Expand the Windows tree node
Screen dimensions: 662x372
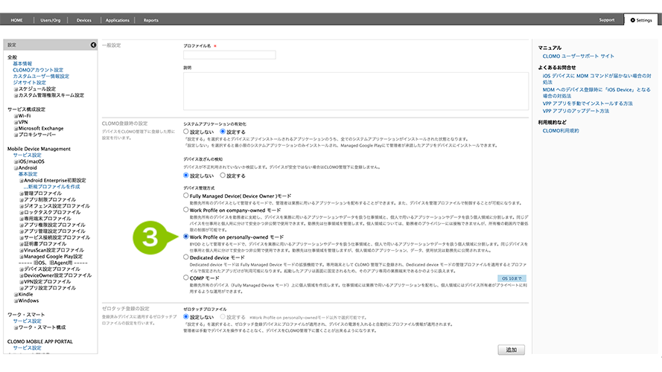(x=16, y=301)
